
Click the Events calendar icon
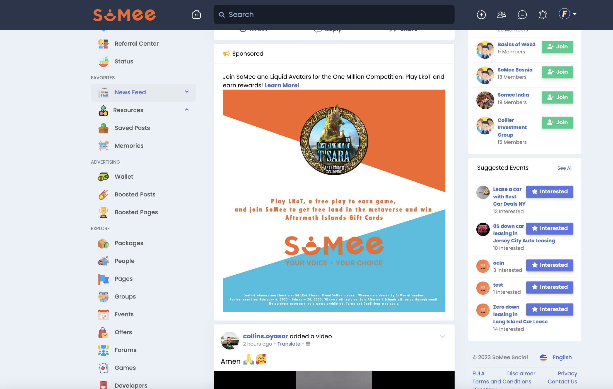click(x=103, y=314)
